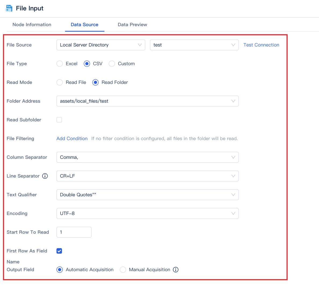Image resolution: width=319 pixels, height=288 pixels.
Task: Choose Manual Acquisition for Output Field
Action: (x=123, y=269)
